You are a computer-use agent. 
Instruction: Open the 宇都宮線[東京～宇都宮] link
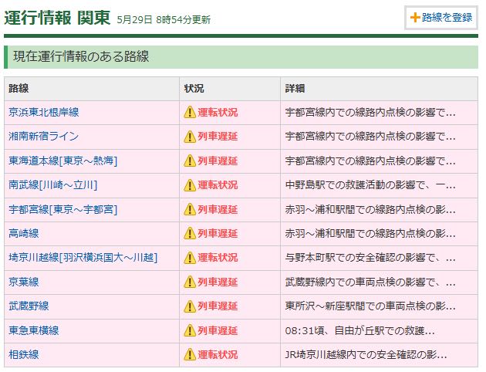pos(63,210)
